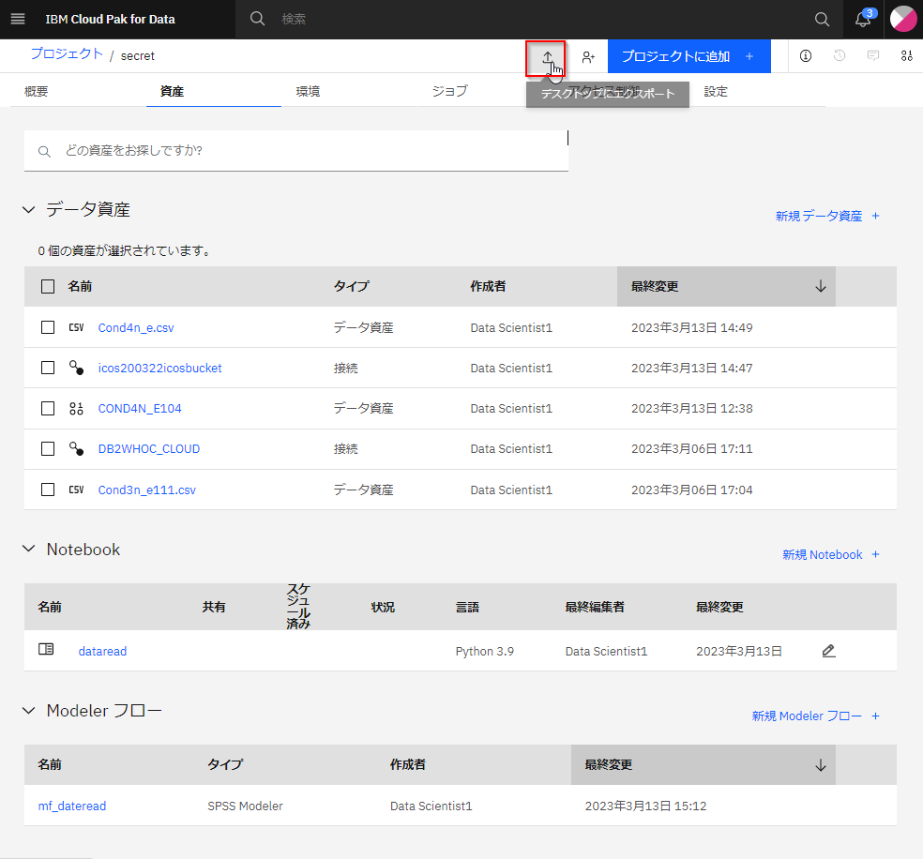Screen dimensions: 923x859
Task: Check the COND4N_E104 row checkbox
Action: [x=48, y=408]
